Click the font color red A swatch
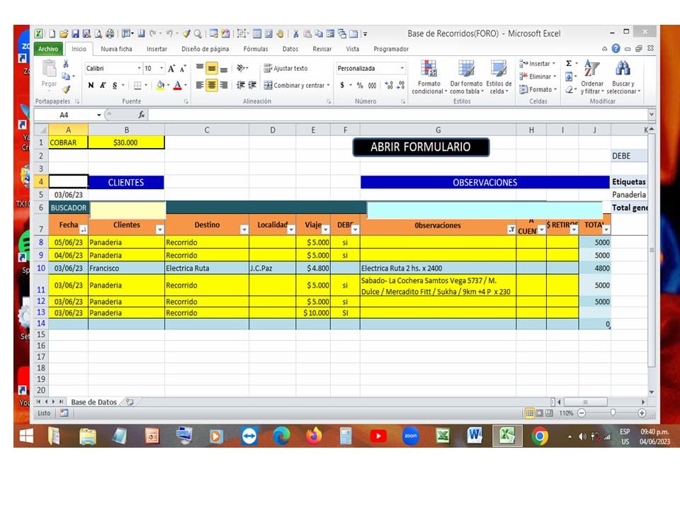This screenshot has width=680, height=510. tap(177, 85)
